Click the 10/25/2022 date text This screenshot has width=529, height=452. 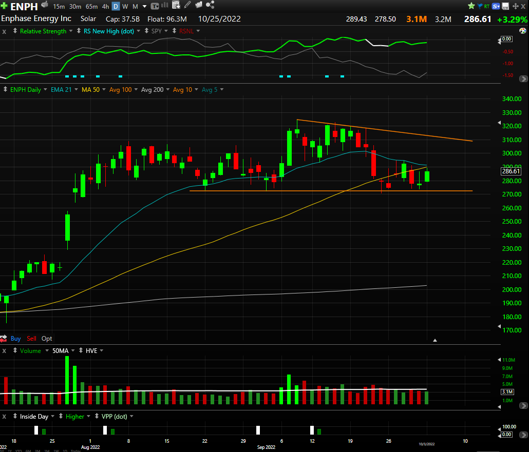pyautogui.click(x=219, y=19)
